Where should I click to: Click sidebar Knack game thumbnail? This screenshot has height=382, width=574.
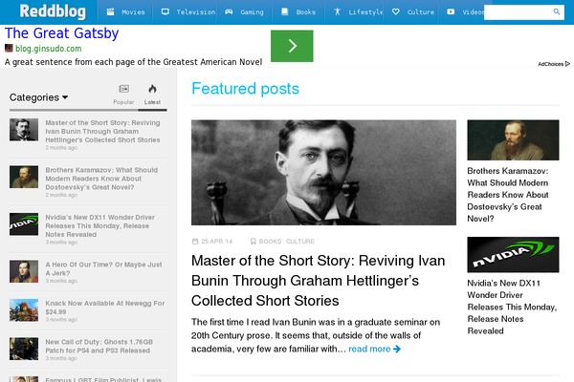click(24, 310)
